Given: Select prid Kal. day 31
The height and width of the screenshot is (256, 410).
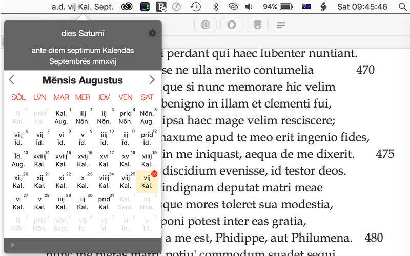Looking at the screenshot, I should pos(104,203).
